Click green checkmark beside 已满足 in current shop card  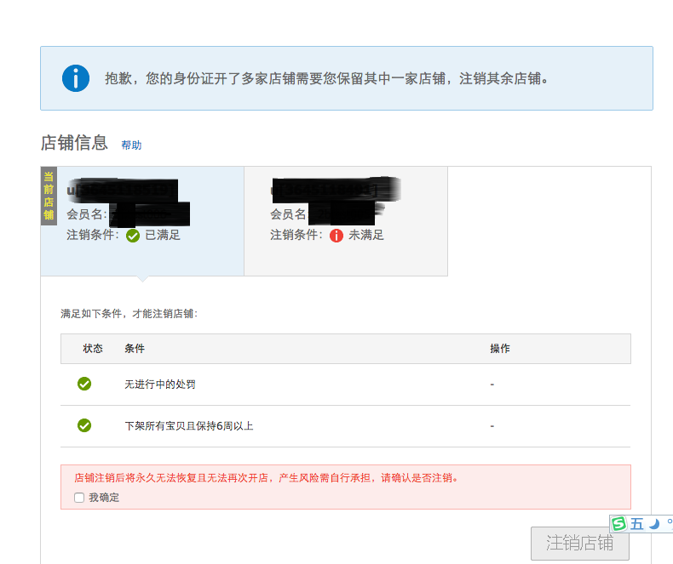(x=133, y=236)
